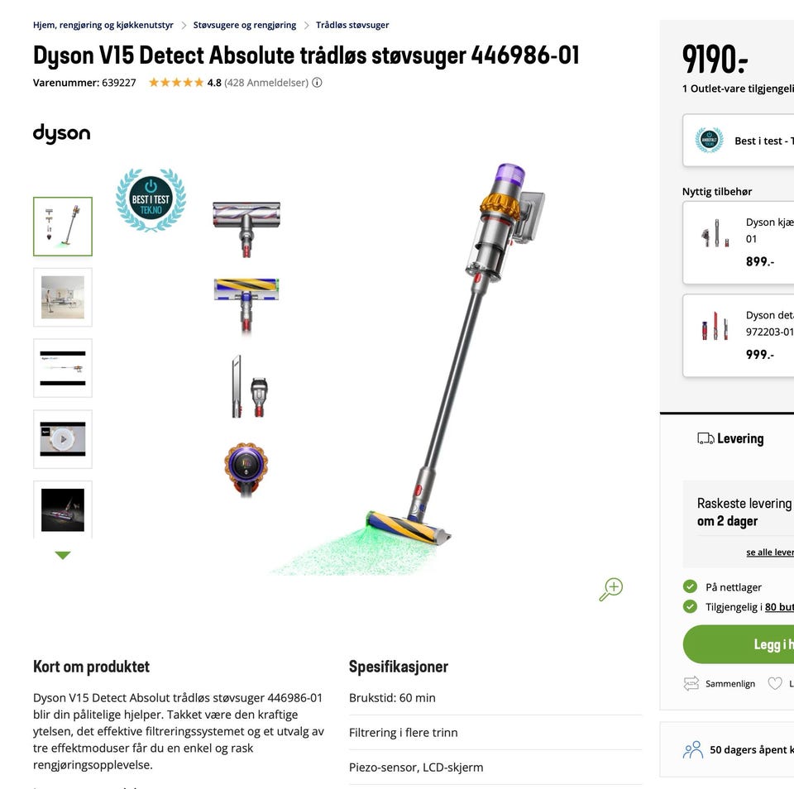The height and width of the screenshot is (789, 794).
Task: Go to Trådløs støvsuger breadcrumb
Action: coord(352,25)
